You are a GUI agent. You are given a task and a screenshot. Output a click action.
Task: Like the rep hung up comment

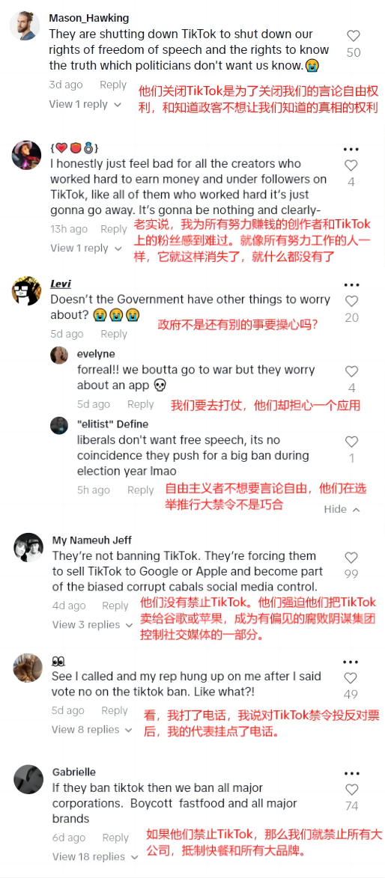click(351, 678)
